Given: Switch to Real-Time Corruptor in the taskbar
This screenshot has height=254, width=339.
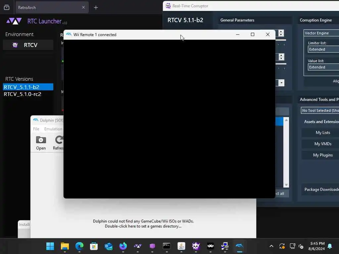Looking at the screenshot, I should 196,246.
